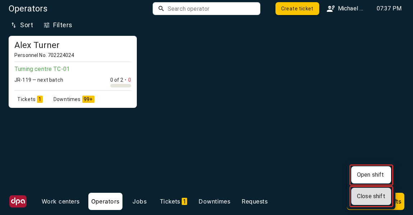The width and height of the screenshot is (413, 215).
Task: Click the Operators page heading
Action: click(28, 9)
